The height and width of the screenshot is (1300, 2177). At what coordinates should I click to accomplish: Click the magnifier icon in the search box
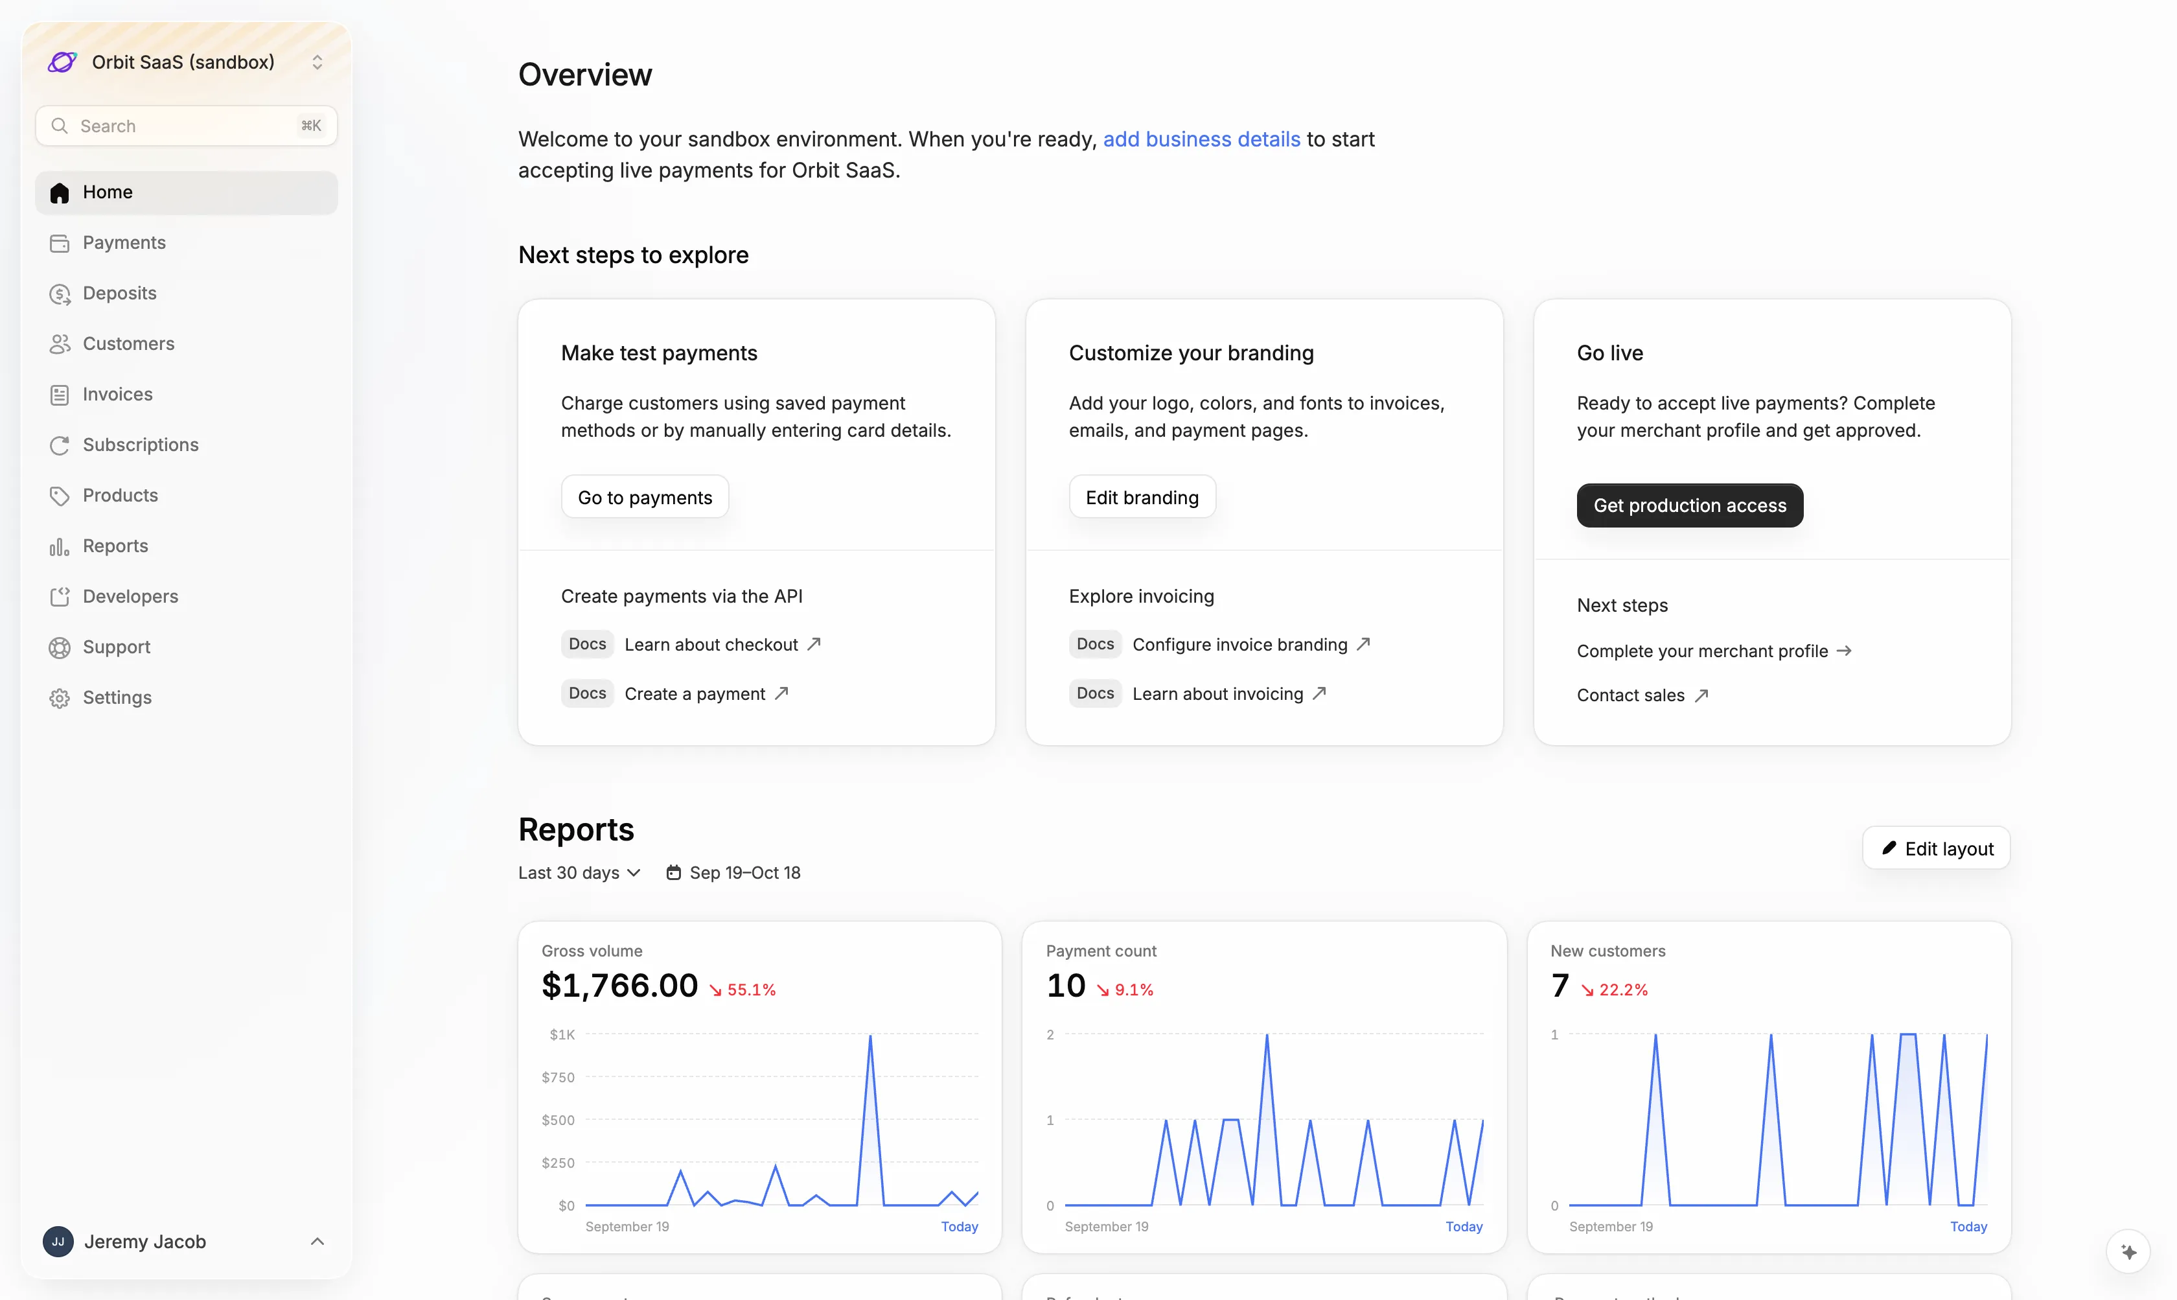(60, 126)
